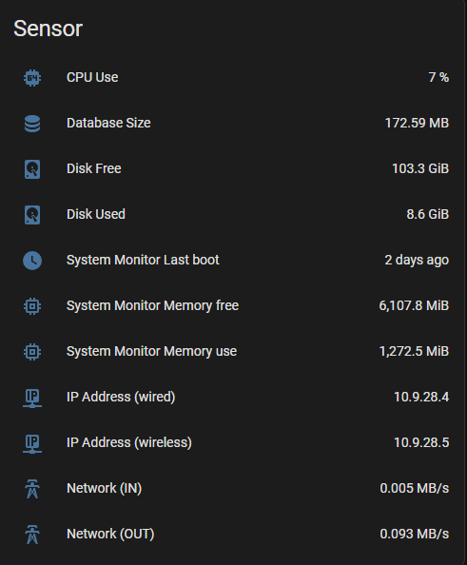
Task: Click the CPU Use chip icon
Action: 32,77
